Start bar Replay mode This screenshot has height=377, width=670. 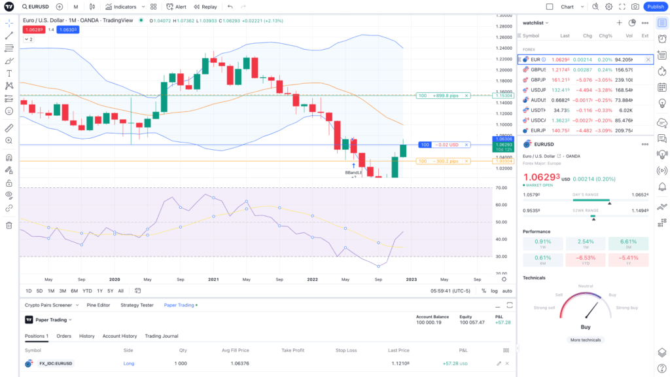[x=205, y=7]
